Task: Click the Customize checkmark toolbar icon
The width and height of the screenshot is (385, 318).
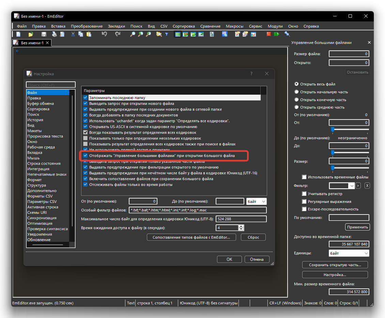Action: coord(253,34)
